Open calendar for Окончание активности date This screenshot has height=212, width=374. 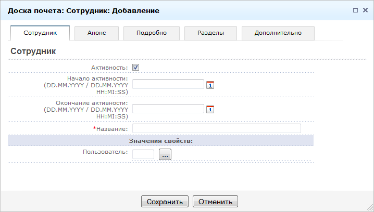coord(210,109)
